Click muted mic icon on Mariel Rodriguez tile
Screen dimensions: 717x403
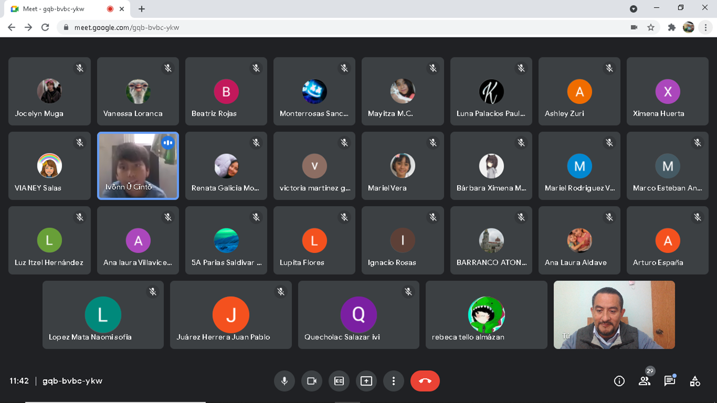609,143
